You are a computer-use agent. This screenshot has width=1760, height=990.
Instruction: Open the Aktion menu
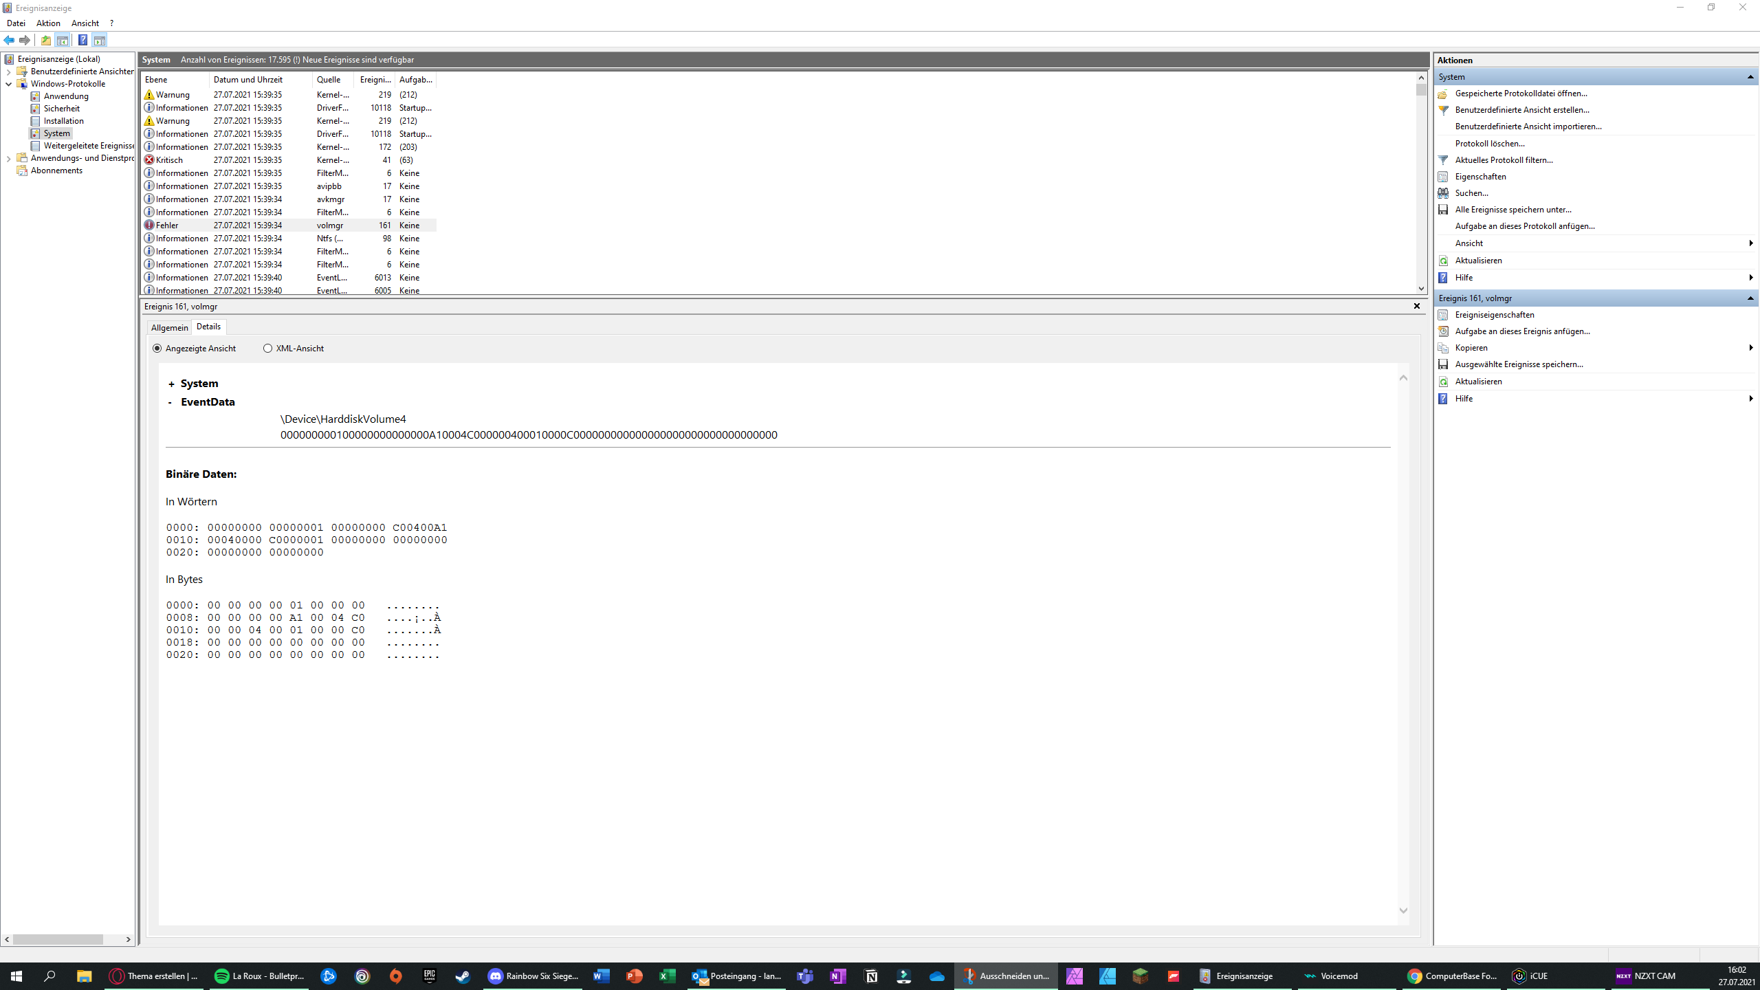(48, 23)
